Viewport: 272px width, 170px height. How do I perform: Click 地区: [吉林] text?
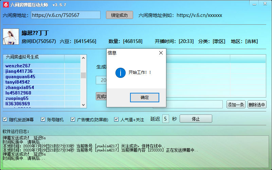coord(244,41)
